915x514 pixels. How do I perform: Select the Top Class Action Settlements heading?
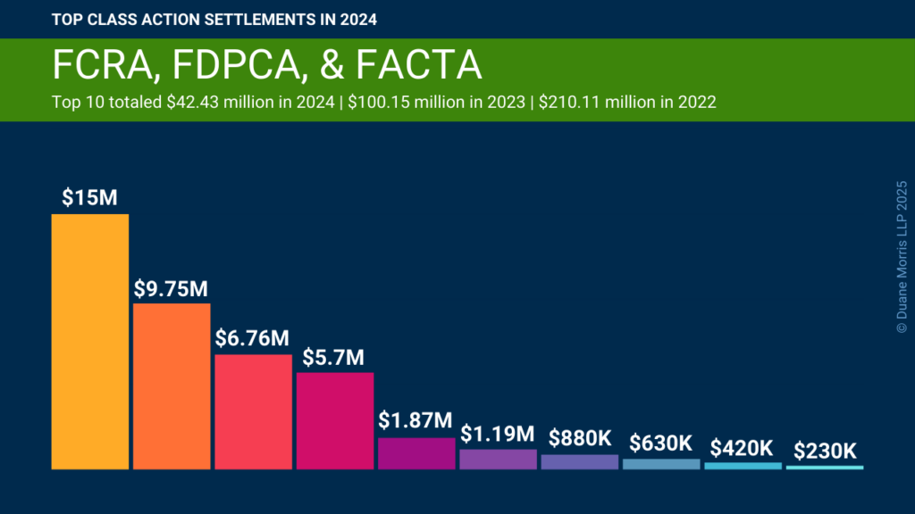click(x=214, y=20)
